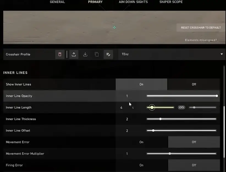Image resolution: width=226 pixels, height=172 pixels.
Task: Export crosshair profile code with upload icon
Action: pos(74,54)
